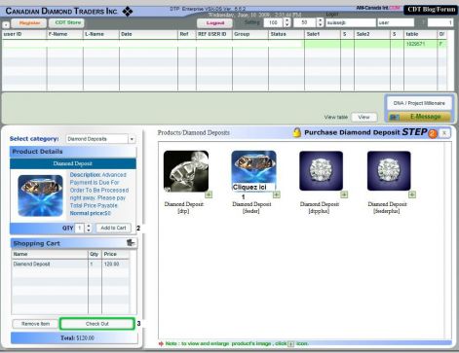Screen dimensions: 459x353
Task: Decrease the QTY value with the down arrow
Action: pos(89,230)
